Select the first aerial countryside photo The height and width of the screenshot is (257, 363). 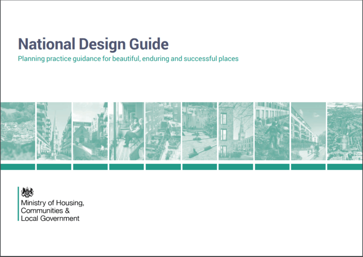click(x=17, y=131)
